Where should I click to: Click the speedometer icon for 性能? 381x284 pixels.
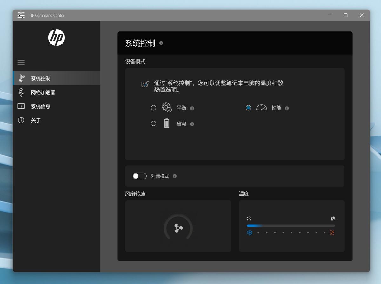(262, 107)
